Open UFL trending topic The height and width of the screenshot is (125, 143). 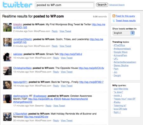point(116,59)
